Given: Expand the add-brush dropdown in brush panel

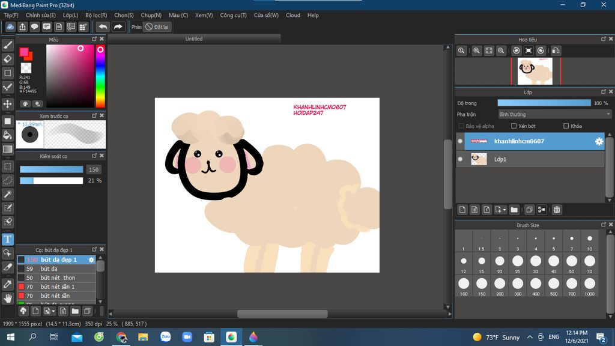Looking at the screenshot, I should click(53, 311).
